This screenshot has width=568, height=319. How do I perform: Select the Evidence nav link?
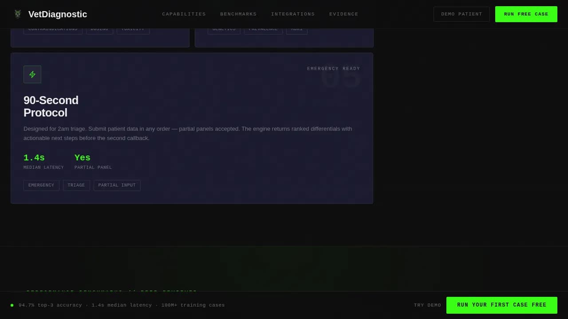(x=344, y=14)
